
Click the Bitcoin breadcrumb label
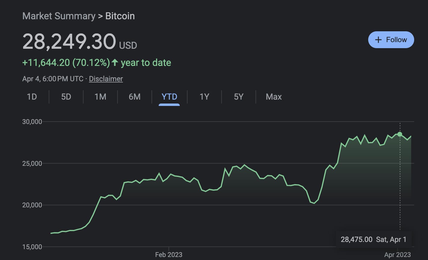pos(120,16)
